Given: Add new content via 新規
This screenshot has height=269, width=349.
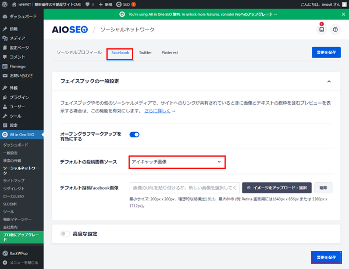Looking at the screenshot, I should point(105,4).
